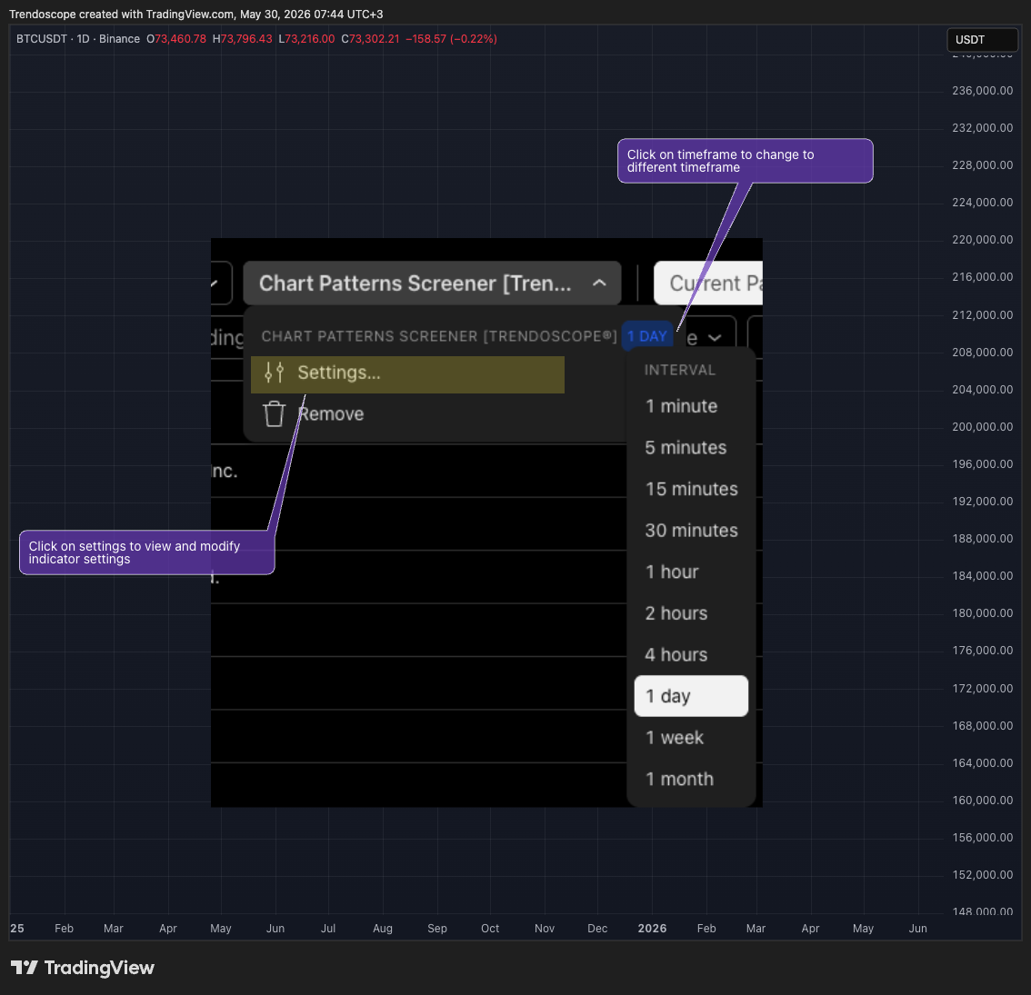Select 1 hour interval

[690, 572]
